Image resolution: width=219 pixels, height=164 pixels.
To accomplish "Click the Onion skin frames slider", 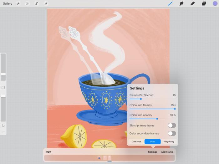I will pyautogui.click(x=153, y=109).
